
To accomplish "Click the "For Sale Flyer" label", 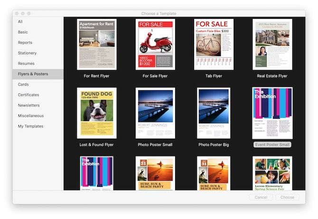I will (x=155, y=76).
